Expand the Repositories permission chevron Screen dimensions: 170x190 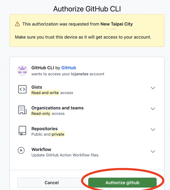[x=153, y=129]
